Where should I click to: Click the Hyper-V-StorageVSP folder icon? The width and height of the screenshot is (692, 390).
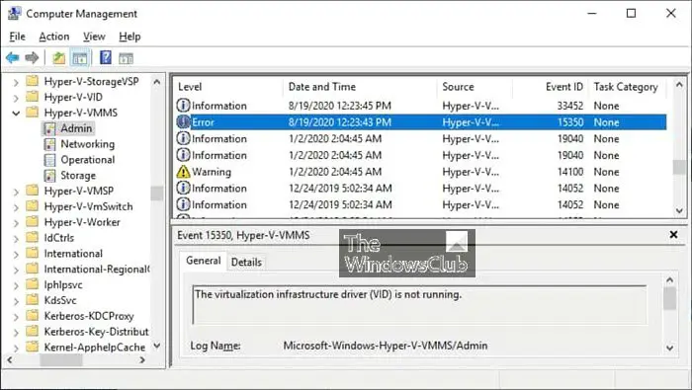pyautogui.click(x=33, y=81)
